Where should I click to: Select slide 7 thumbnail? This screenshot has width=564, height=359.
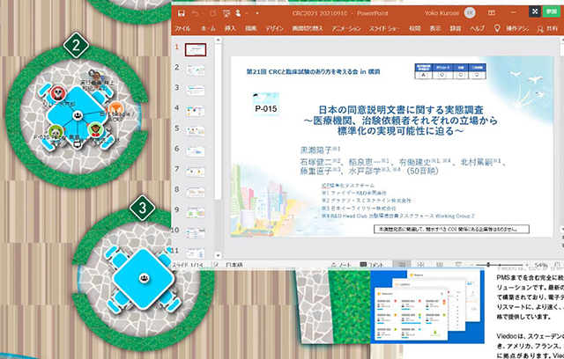pos(196,172)
